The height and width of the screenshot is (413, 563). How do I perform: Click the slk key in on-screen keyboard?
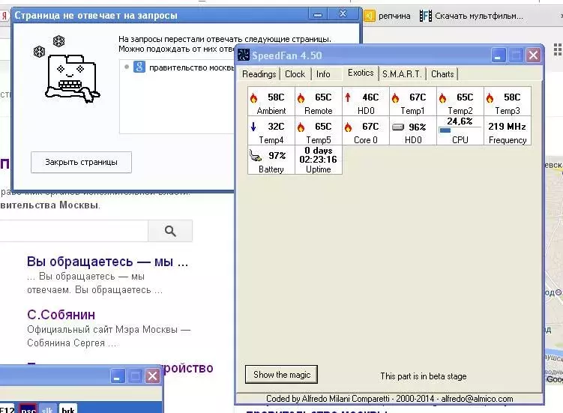point(47,409)
